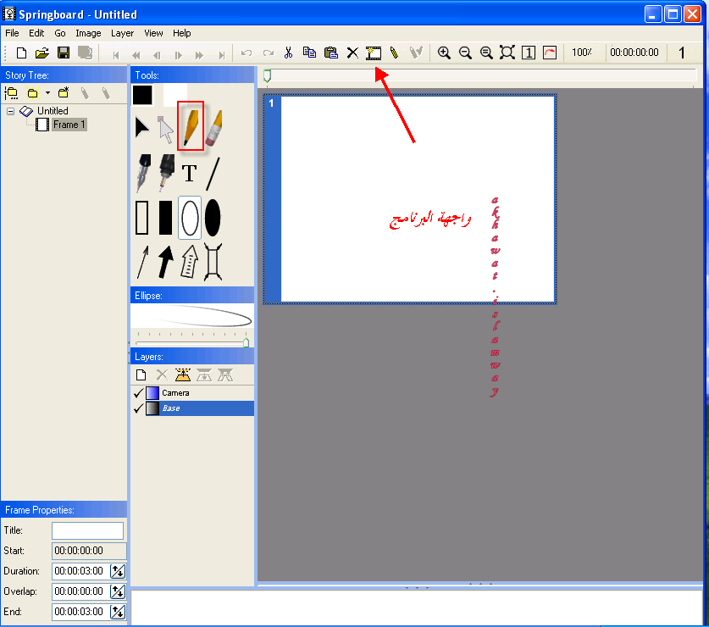Select the Untitled root tree item
The image size is (709, 627).
(x=53, y=111)
